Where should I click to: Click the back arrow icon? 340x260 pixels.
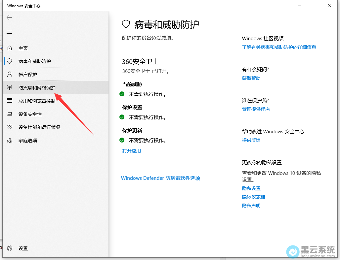click(x=9, y=17)
